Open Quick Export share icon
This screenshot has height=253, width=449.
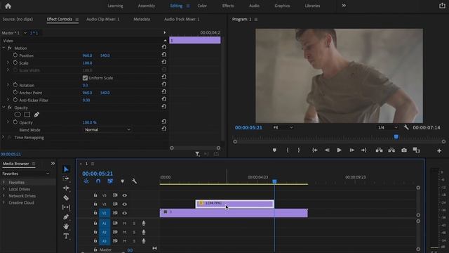442,6
